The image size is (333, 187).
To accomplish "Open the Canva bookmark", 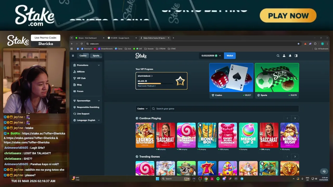I will 119,49.
